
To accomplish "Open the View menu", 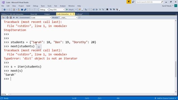I will tap(14, 6).
